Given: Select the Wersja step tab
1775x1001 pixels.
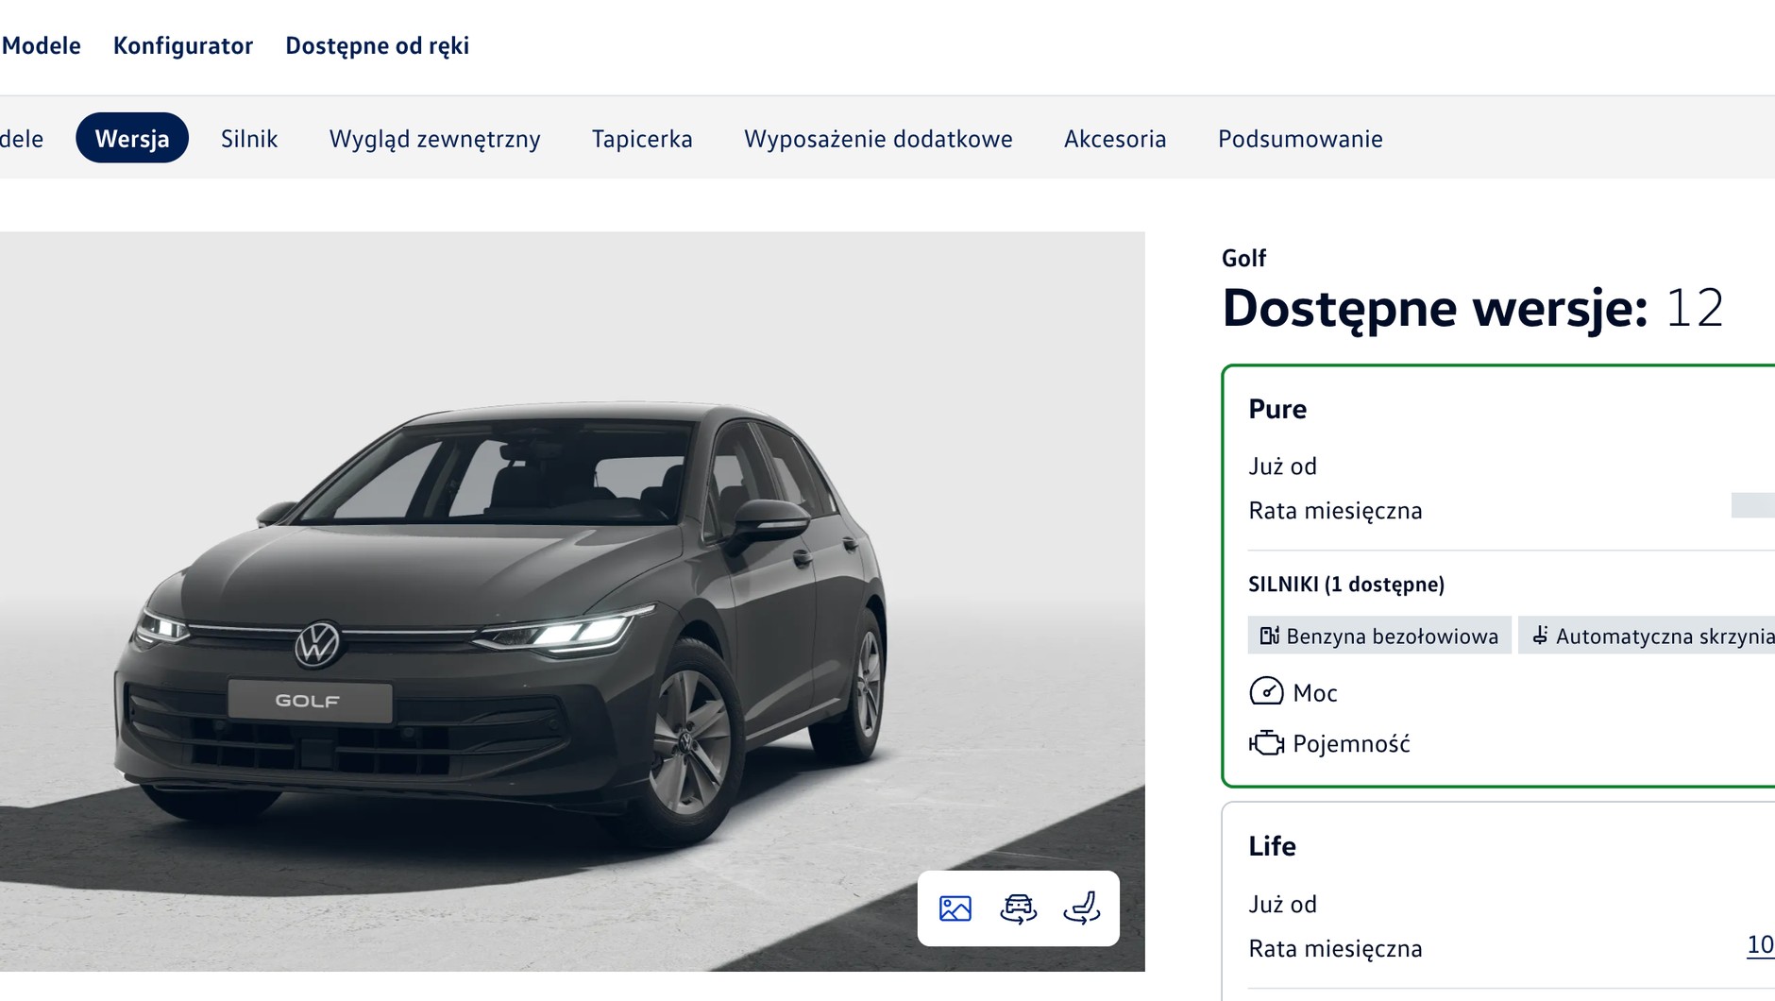Looking at the screenshot, I should [132, 138].
